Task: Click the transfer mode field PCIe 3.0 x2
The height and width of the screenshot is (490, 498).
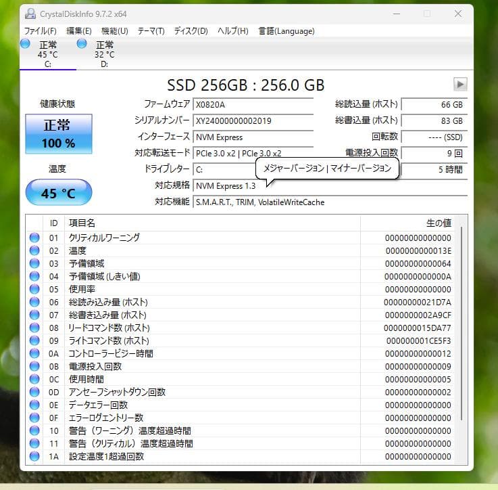Action: 253,154
